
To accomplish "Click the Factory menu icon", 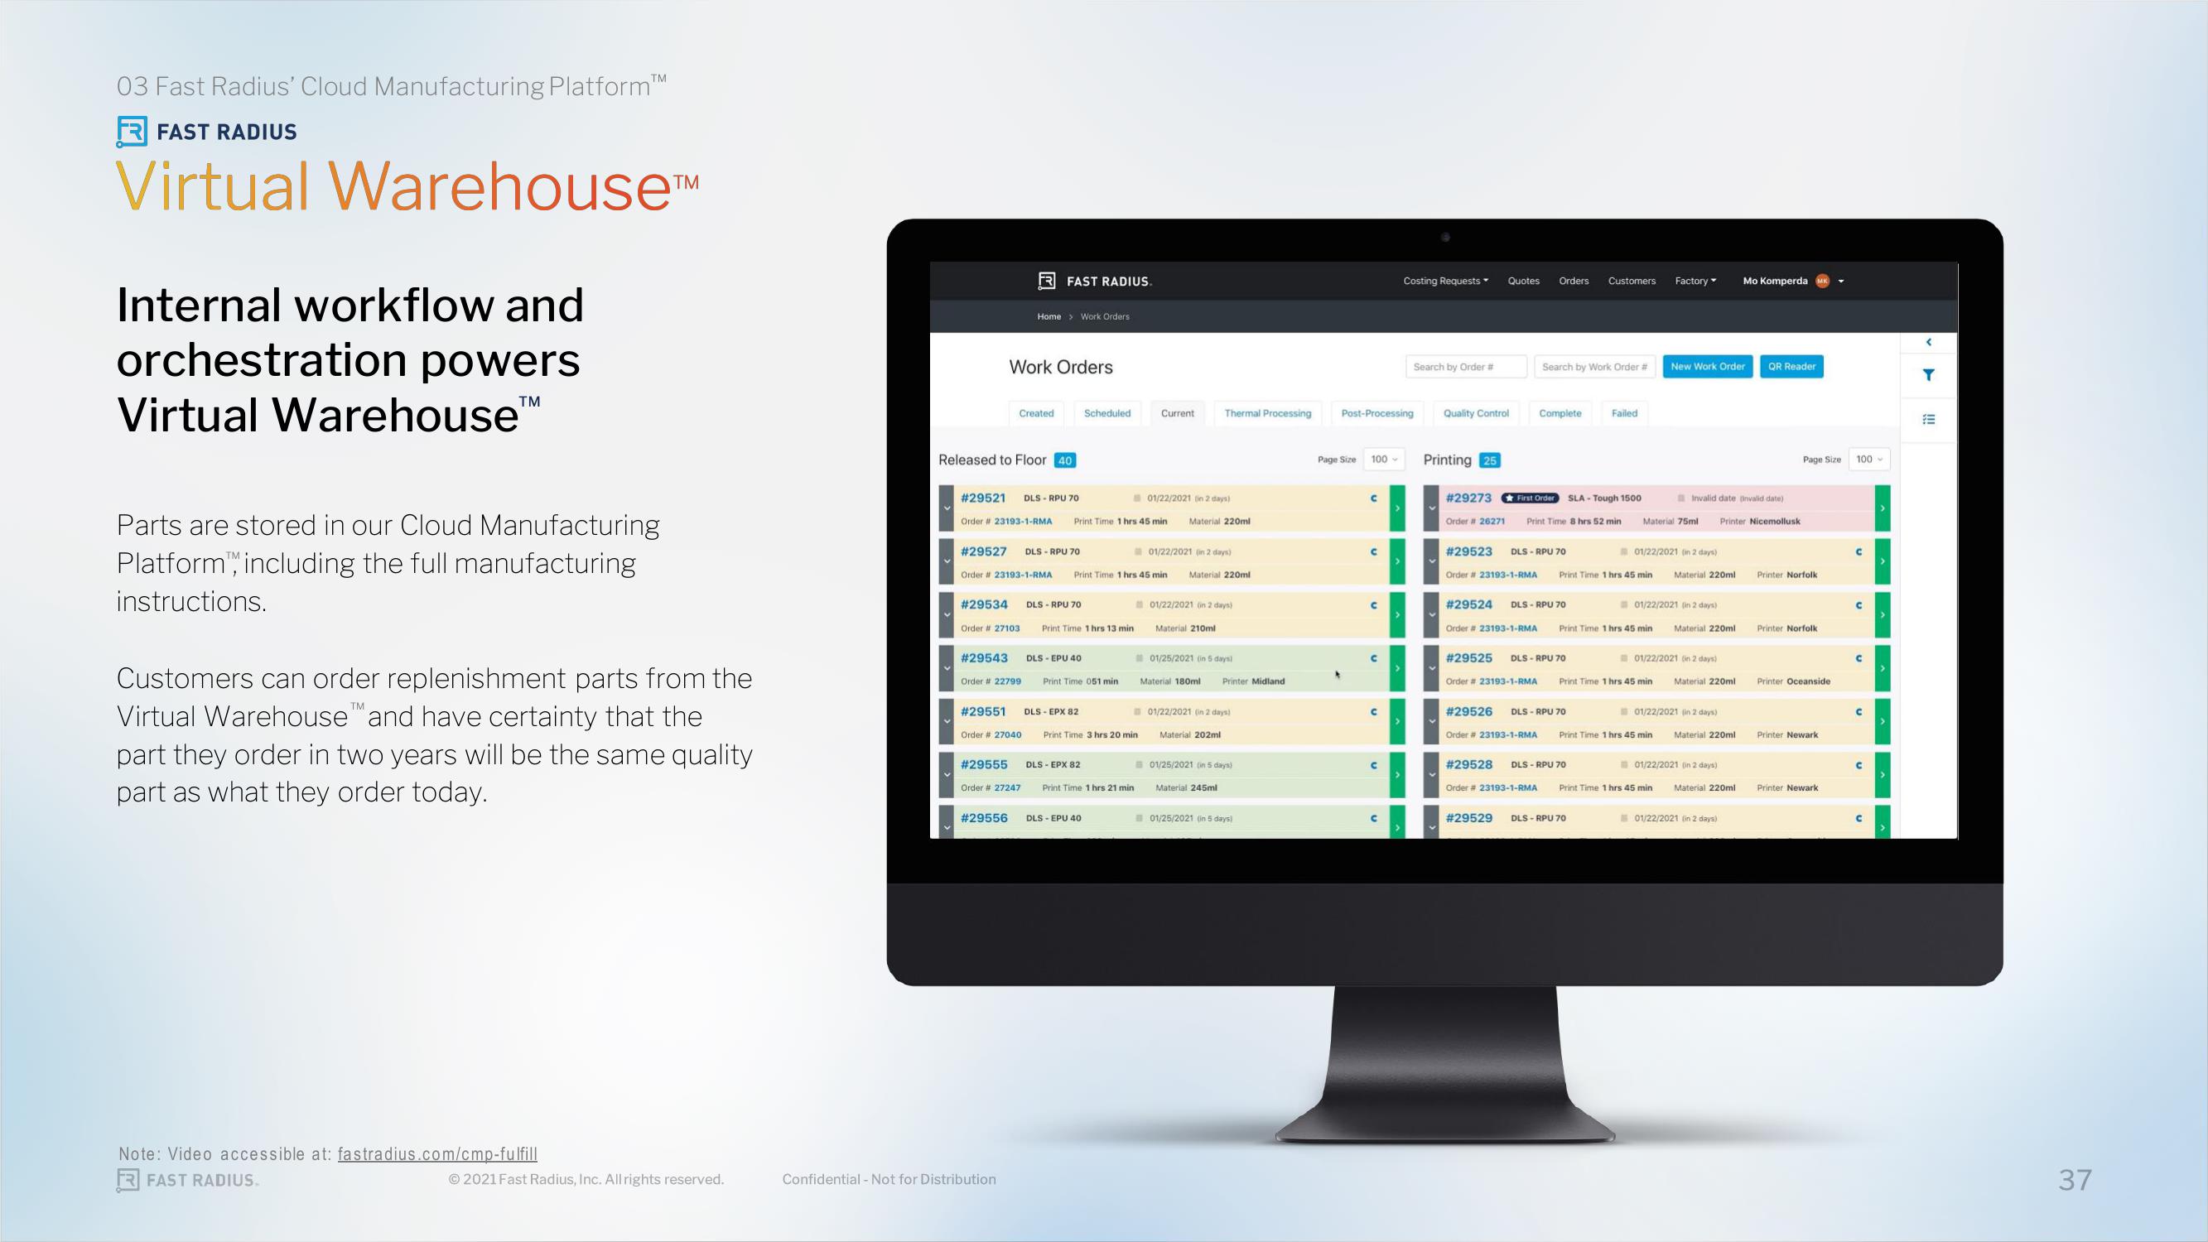I will point(1697,279).
